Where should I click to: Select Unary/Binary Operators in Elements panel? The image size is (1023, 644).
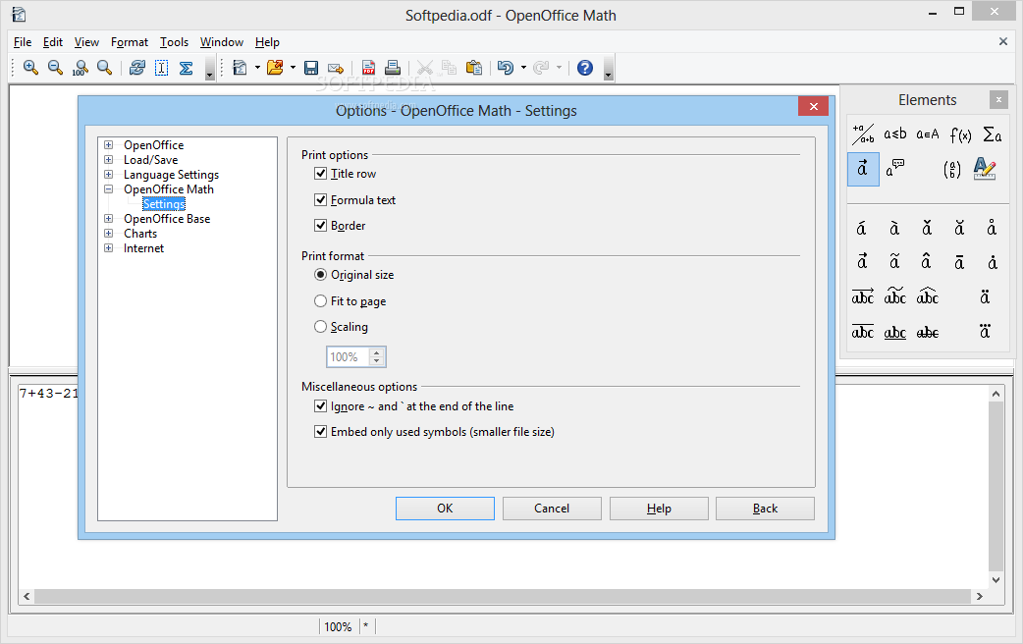[863, 134]
